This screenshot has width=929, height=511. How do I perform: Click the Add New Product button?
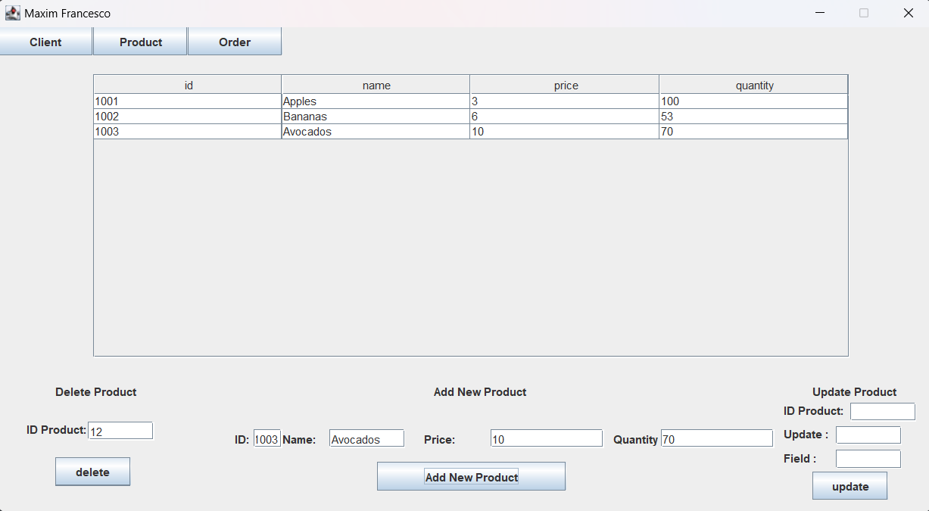tap(471, 477)
